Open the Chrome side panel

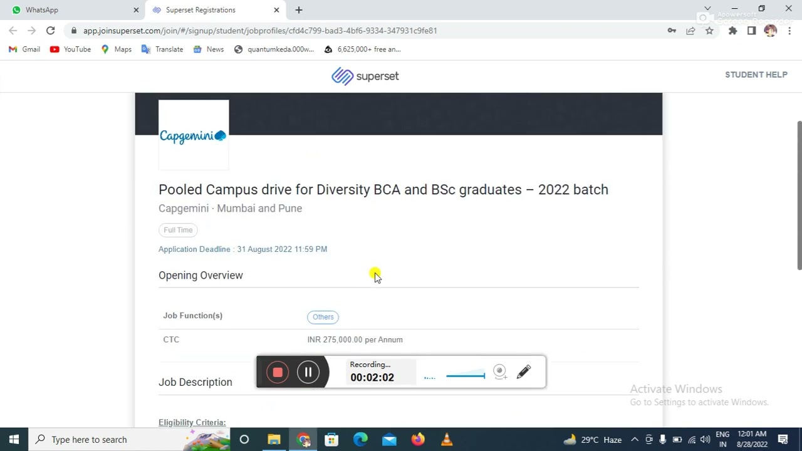[x=751, y=31]
